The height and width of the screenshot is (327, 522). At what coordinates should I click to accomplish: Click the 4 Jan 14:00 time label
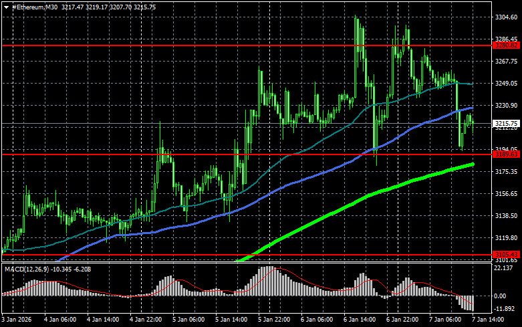coord(103,320)
